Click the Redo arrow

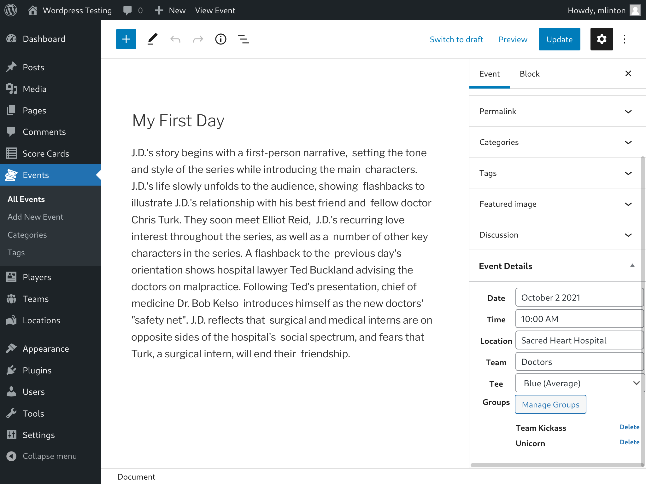pyautogui.click(x=198, y=39)
